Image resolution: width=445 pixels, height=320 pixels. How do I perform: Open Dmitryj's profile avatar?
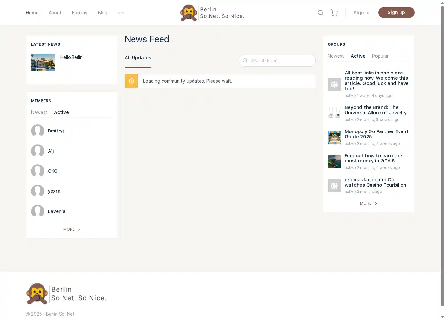coord(38,131)
